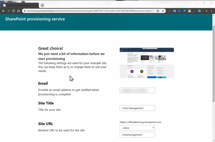Viewport: 215px width, 142px height.
Task: Select the SharePoint Online Provisioning tab
Action: click(x=20, y=5)
